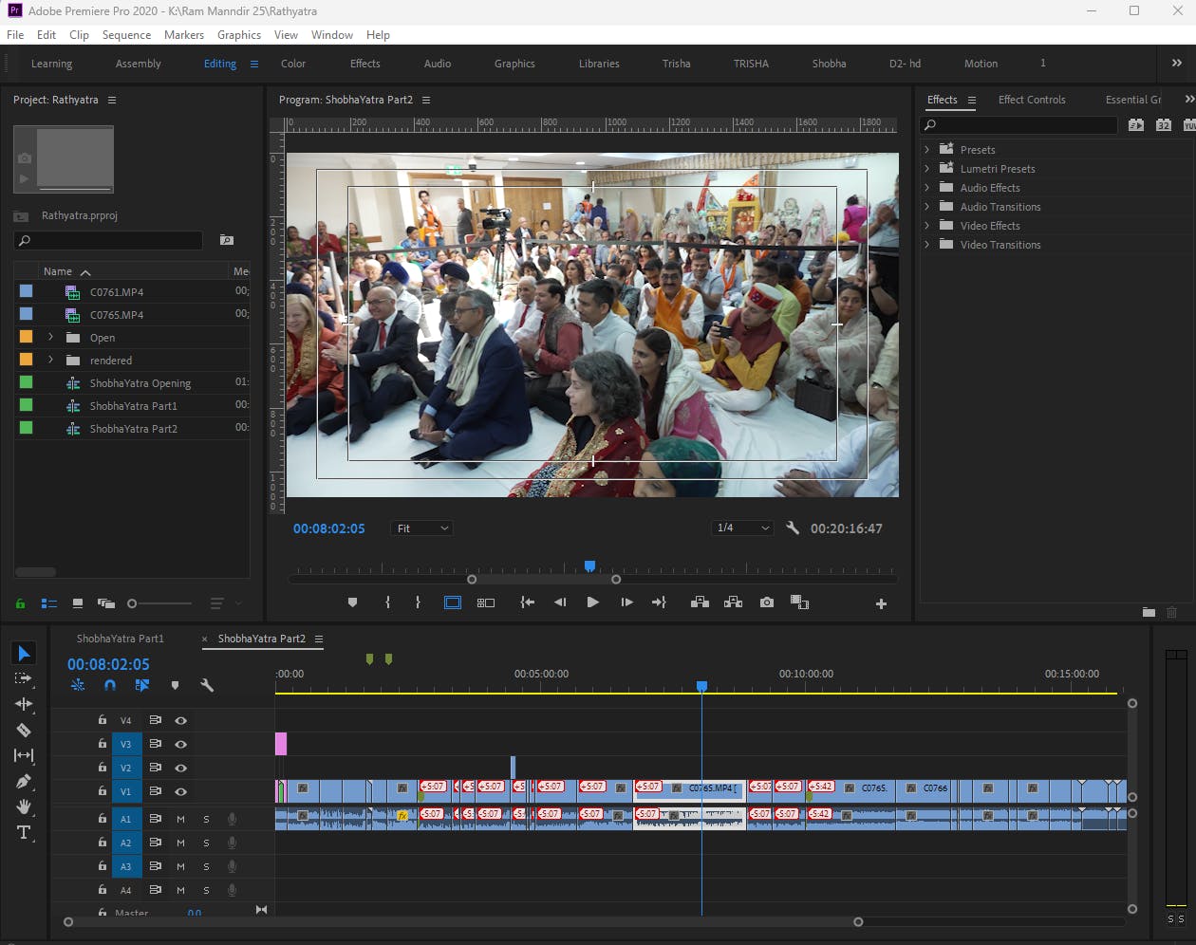Click the Export Frame camera icon
Viewport: 1196px width, 945px height.
767,602
